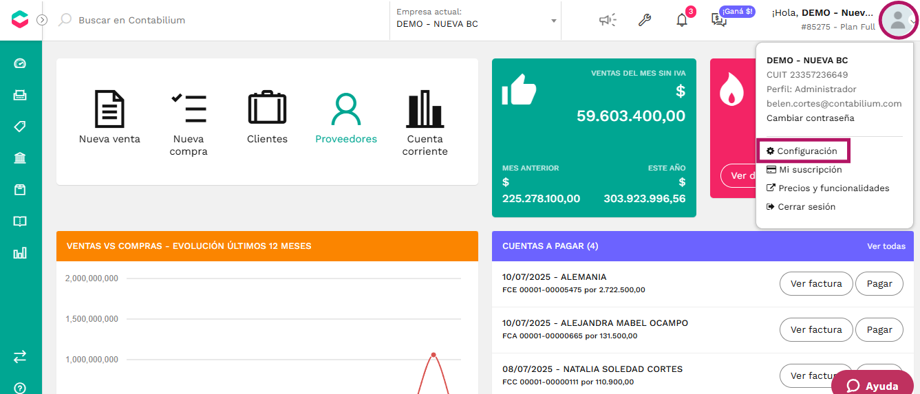Select Cerrar sesión in user menu
This screenshot has width=920, height=394.
click(802, 207)
